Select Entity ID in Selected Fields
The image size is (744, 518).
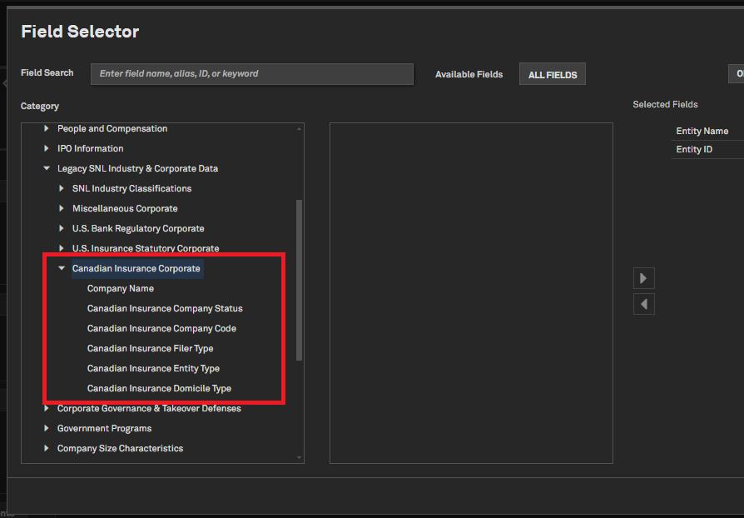tap(694, 150)
